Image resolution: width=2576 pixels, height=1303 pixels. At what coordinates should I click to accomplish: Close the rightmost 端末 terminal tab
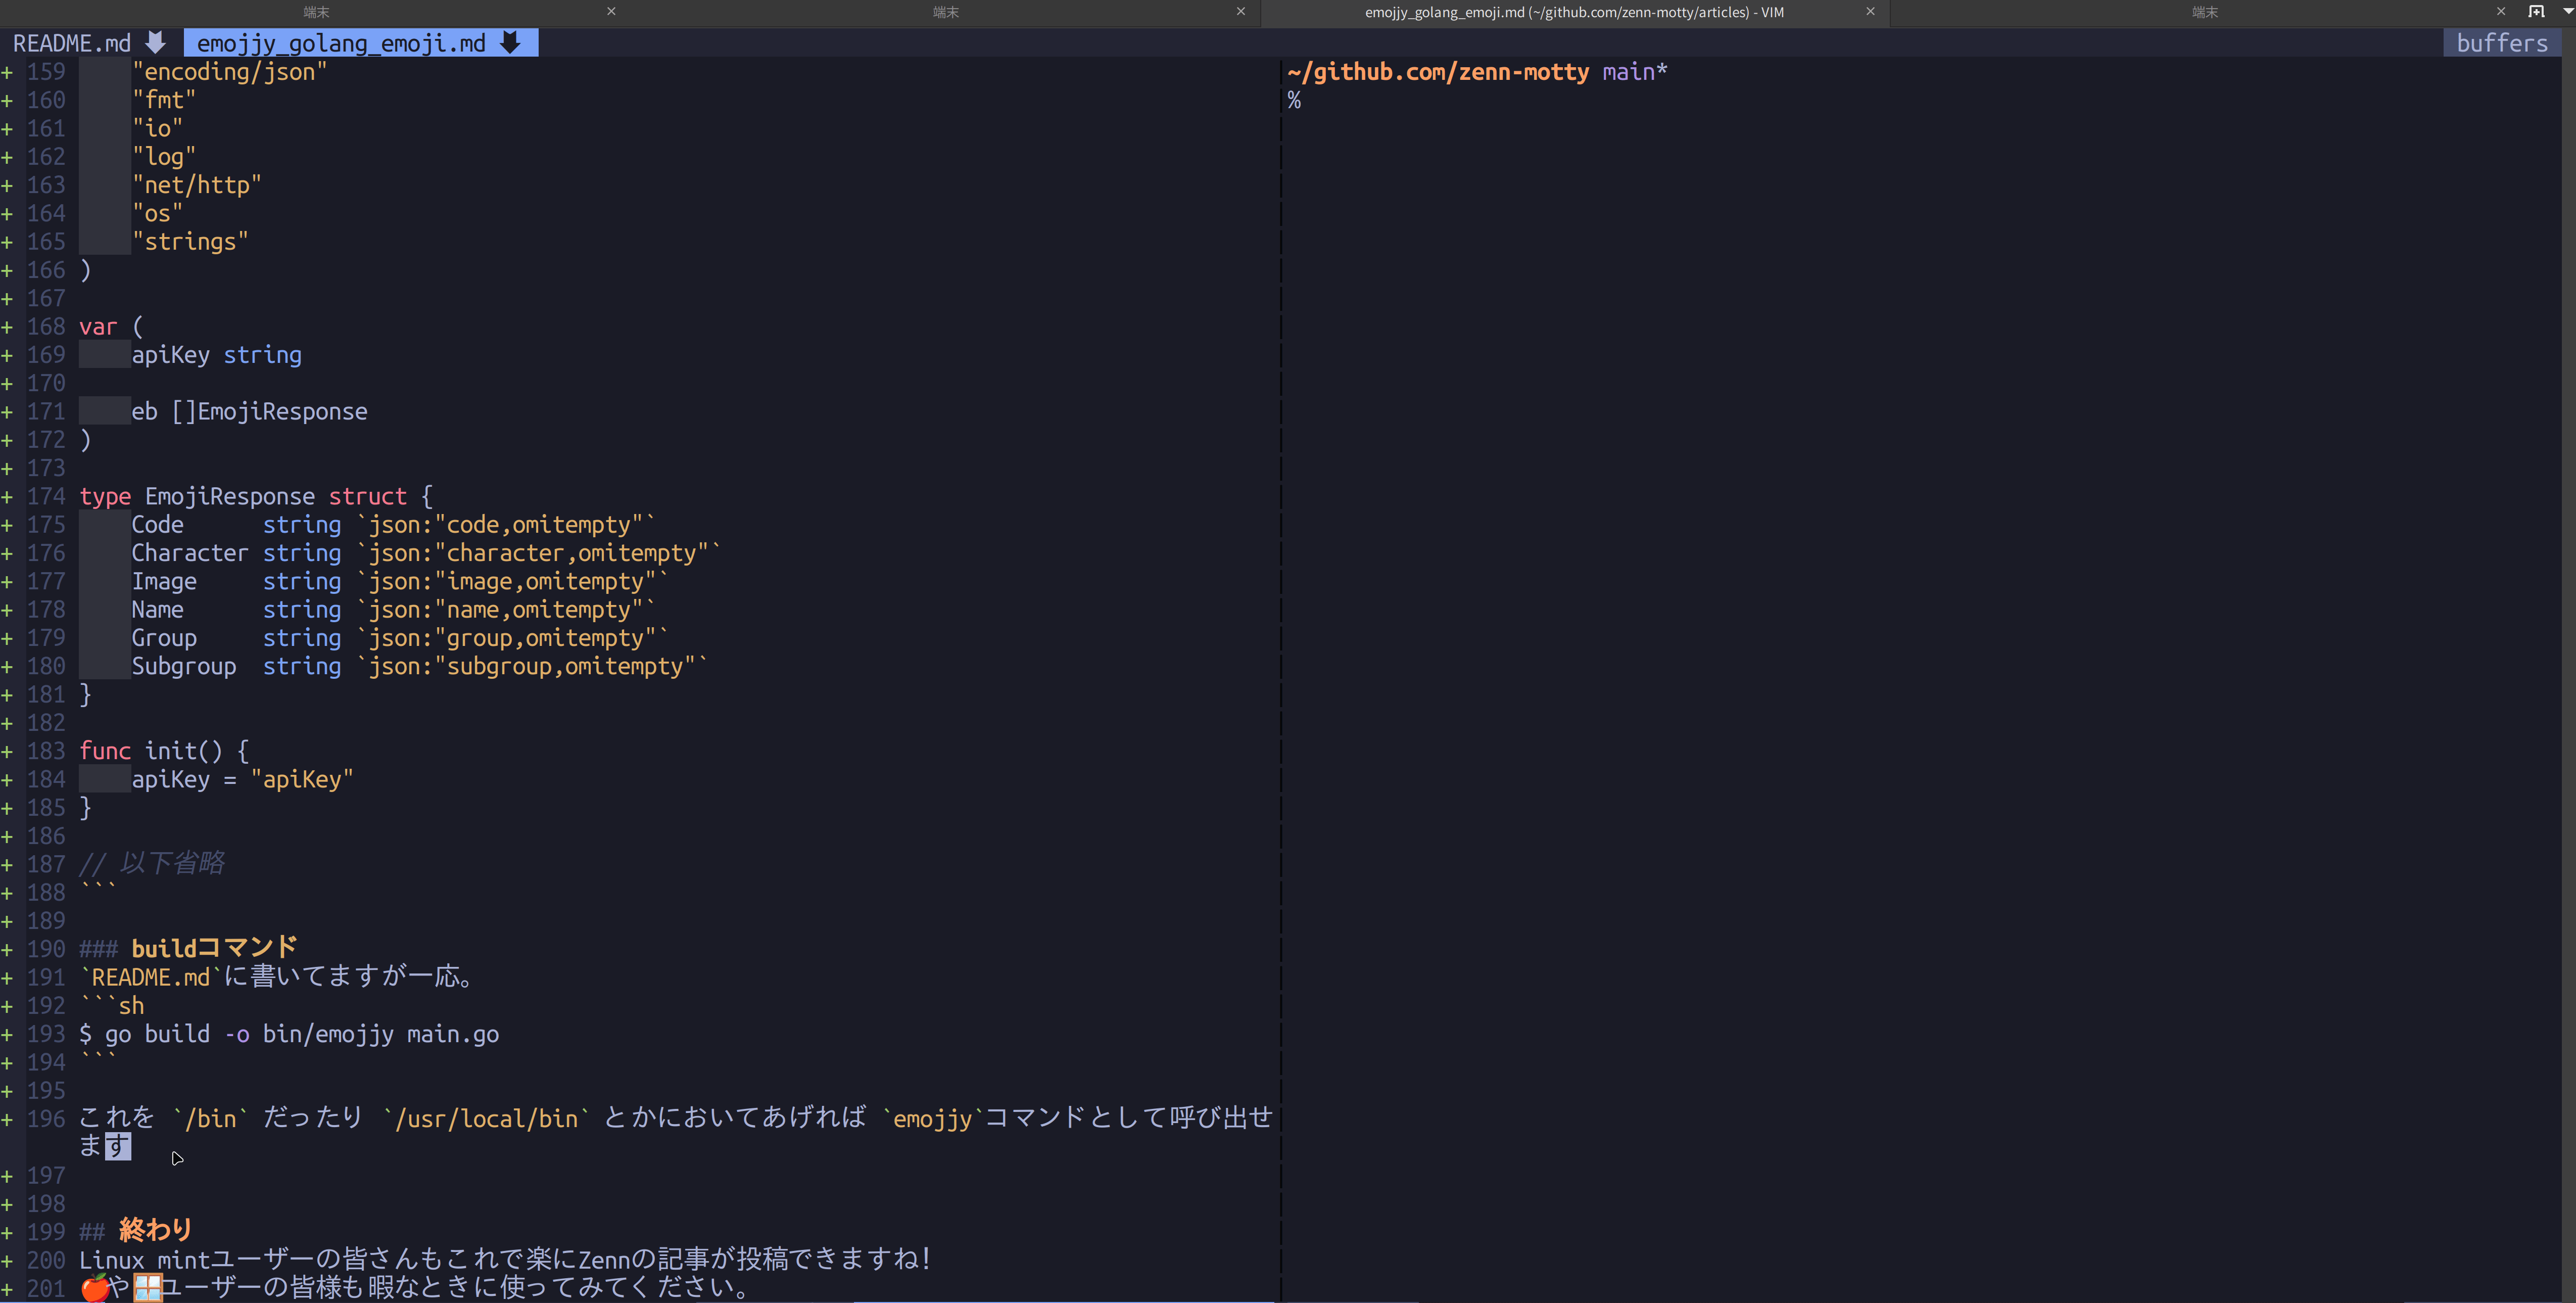2501,12
